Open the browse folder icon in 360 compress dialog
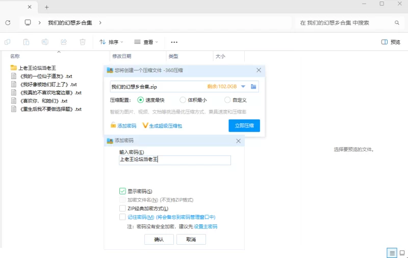 pyautogui.click(x=253, y=86)
